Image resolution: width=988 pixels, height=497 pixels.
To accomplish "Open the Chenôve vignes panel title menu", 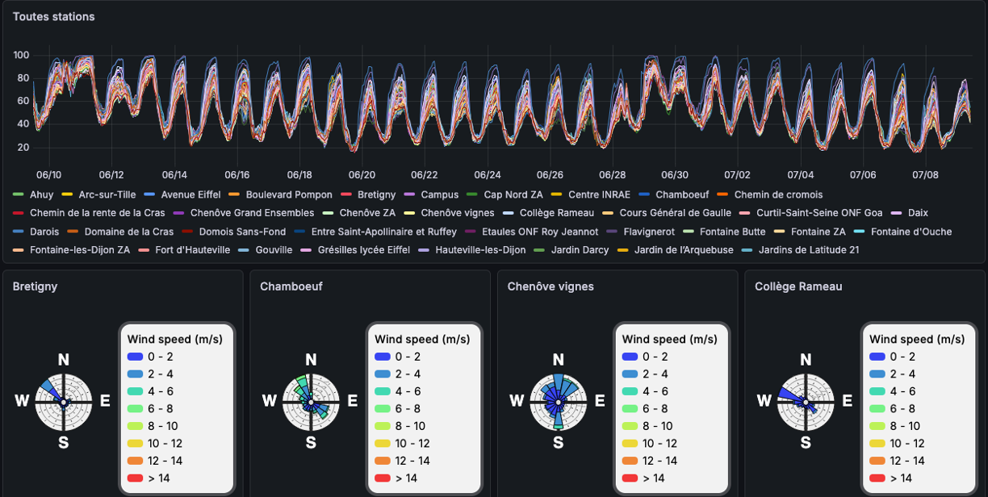I will [551, 286].
